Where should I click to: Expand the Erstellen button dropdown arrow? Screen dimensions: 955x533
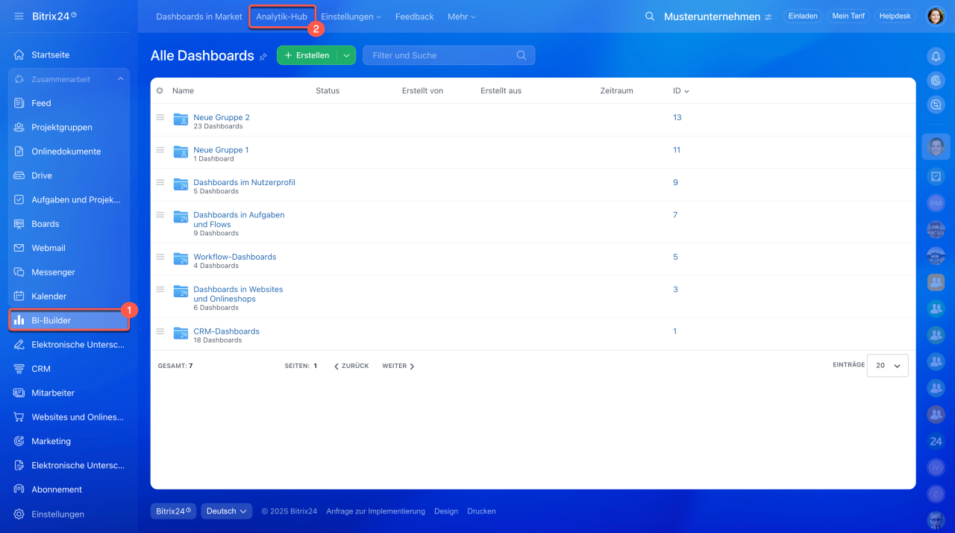click(x=346, y=55)
